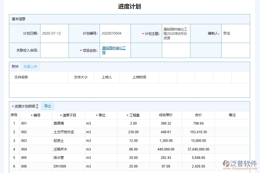Viewport: 260px width, 173px height.
Task: Click the 附件 section label
Action: click(x=15, y=67)
